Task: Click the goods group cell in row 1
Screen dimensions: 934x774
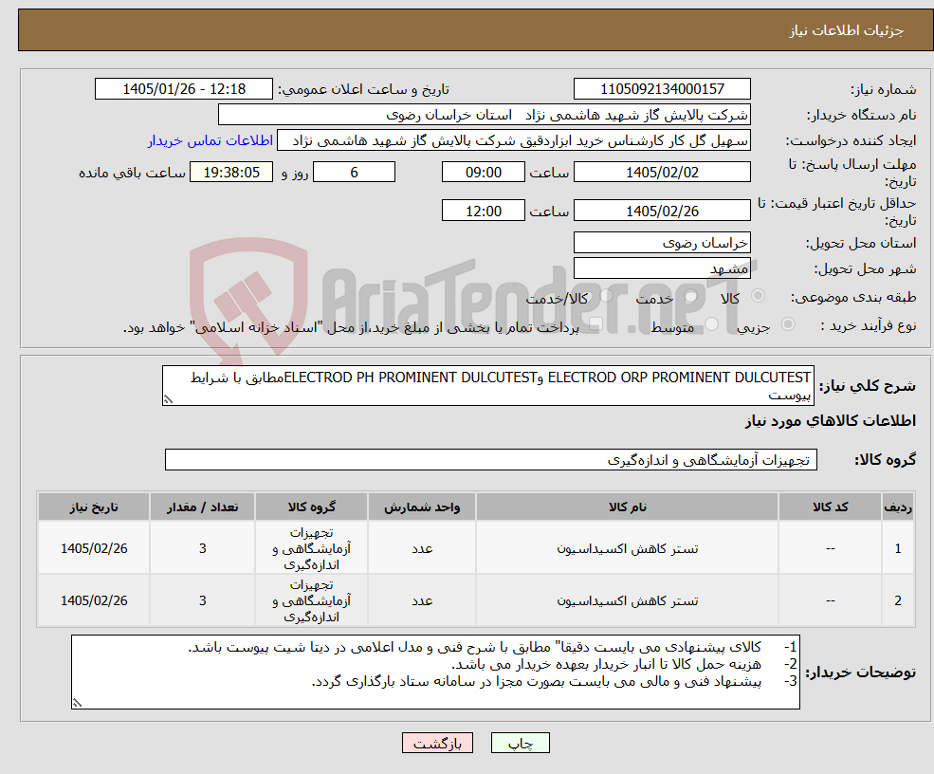Action: coord(312,548)
